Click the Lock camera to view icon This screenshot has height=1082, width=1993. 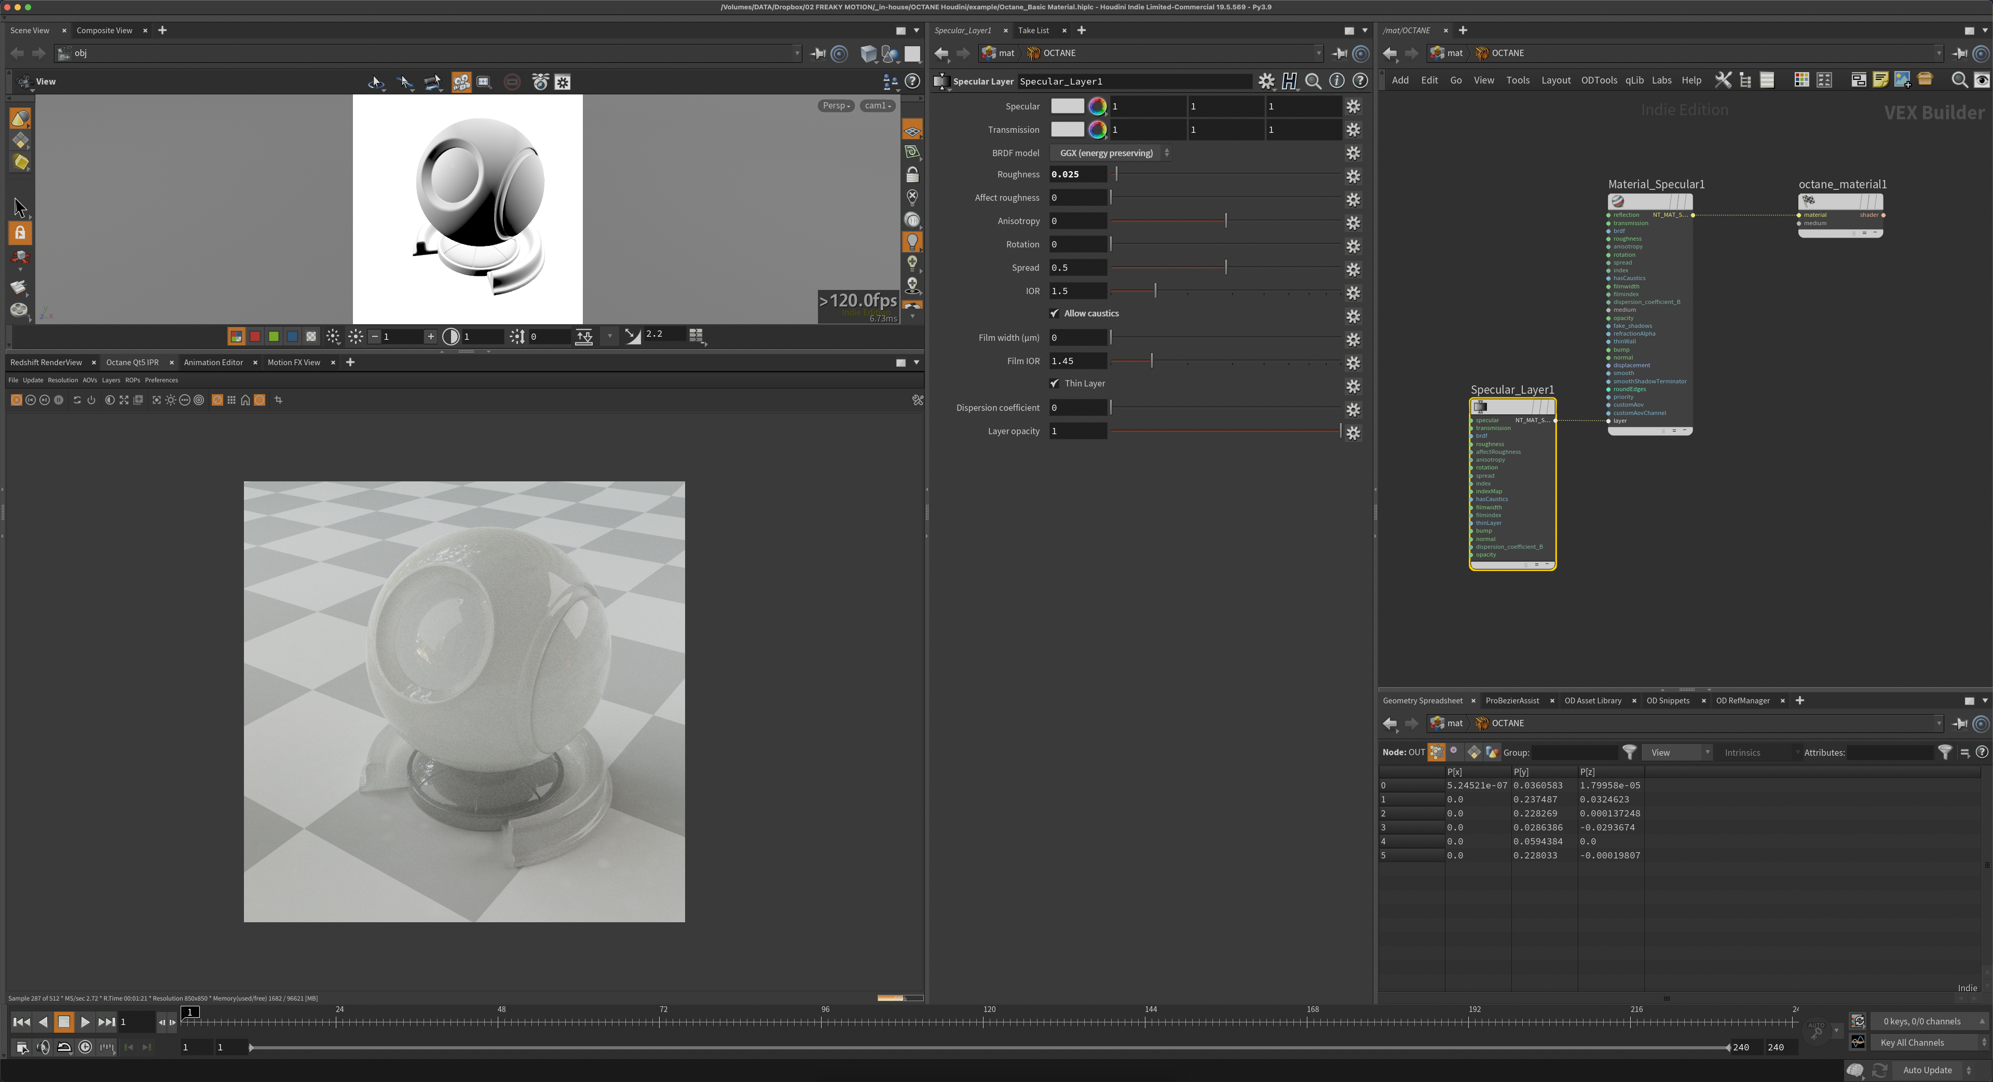point(912,174)
